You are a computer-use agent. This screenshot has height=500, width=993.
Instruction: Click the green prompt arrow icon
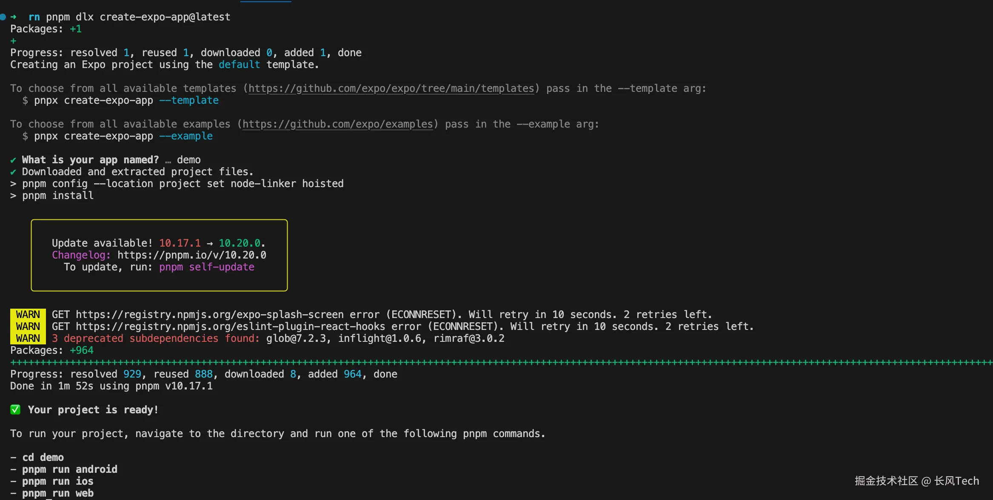tap(13, 17)
